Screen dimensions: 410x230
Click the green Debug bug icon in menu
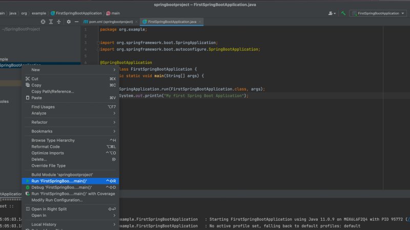coord(28,187)
